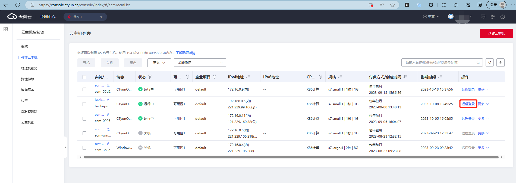Open 镜像服务 in the sidebar
Viewport: 516px width, 183px height.
click(28, 90)
